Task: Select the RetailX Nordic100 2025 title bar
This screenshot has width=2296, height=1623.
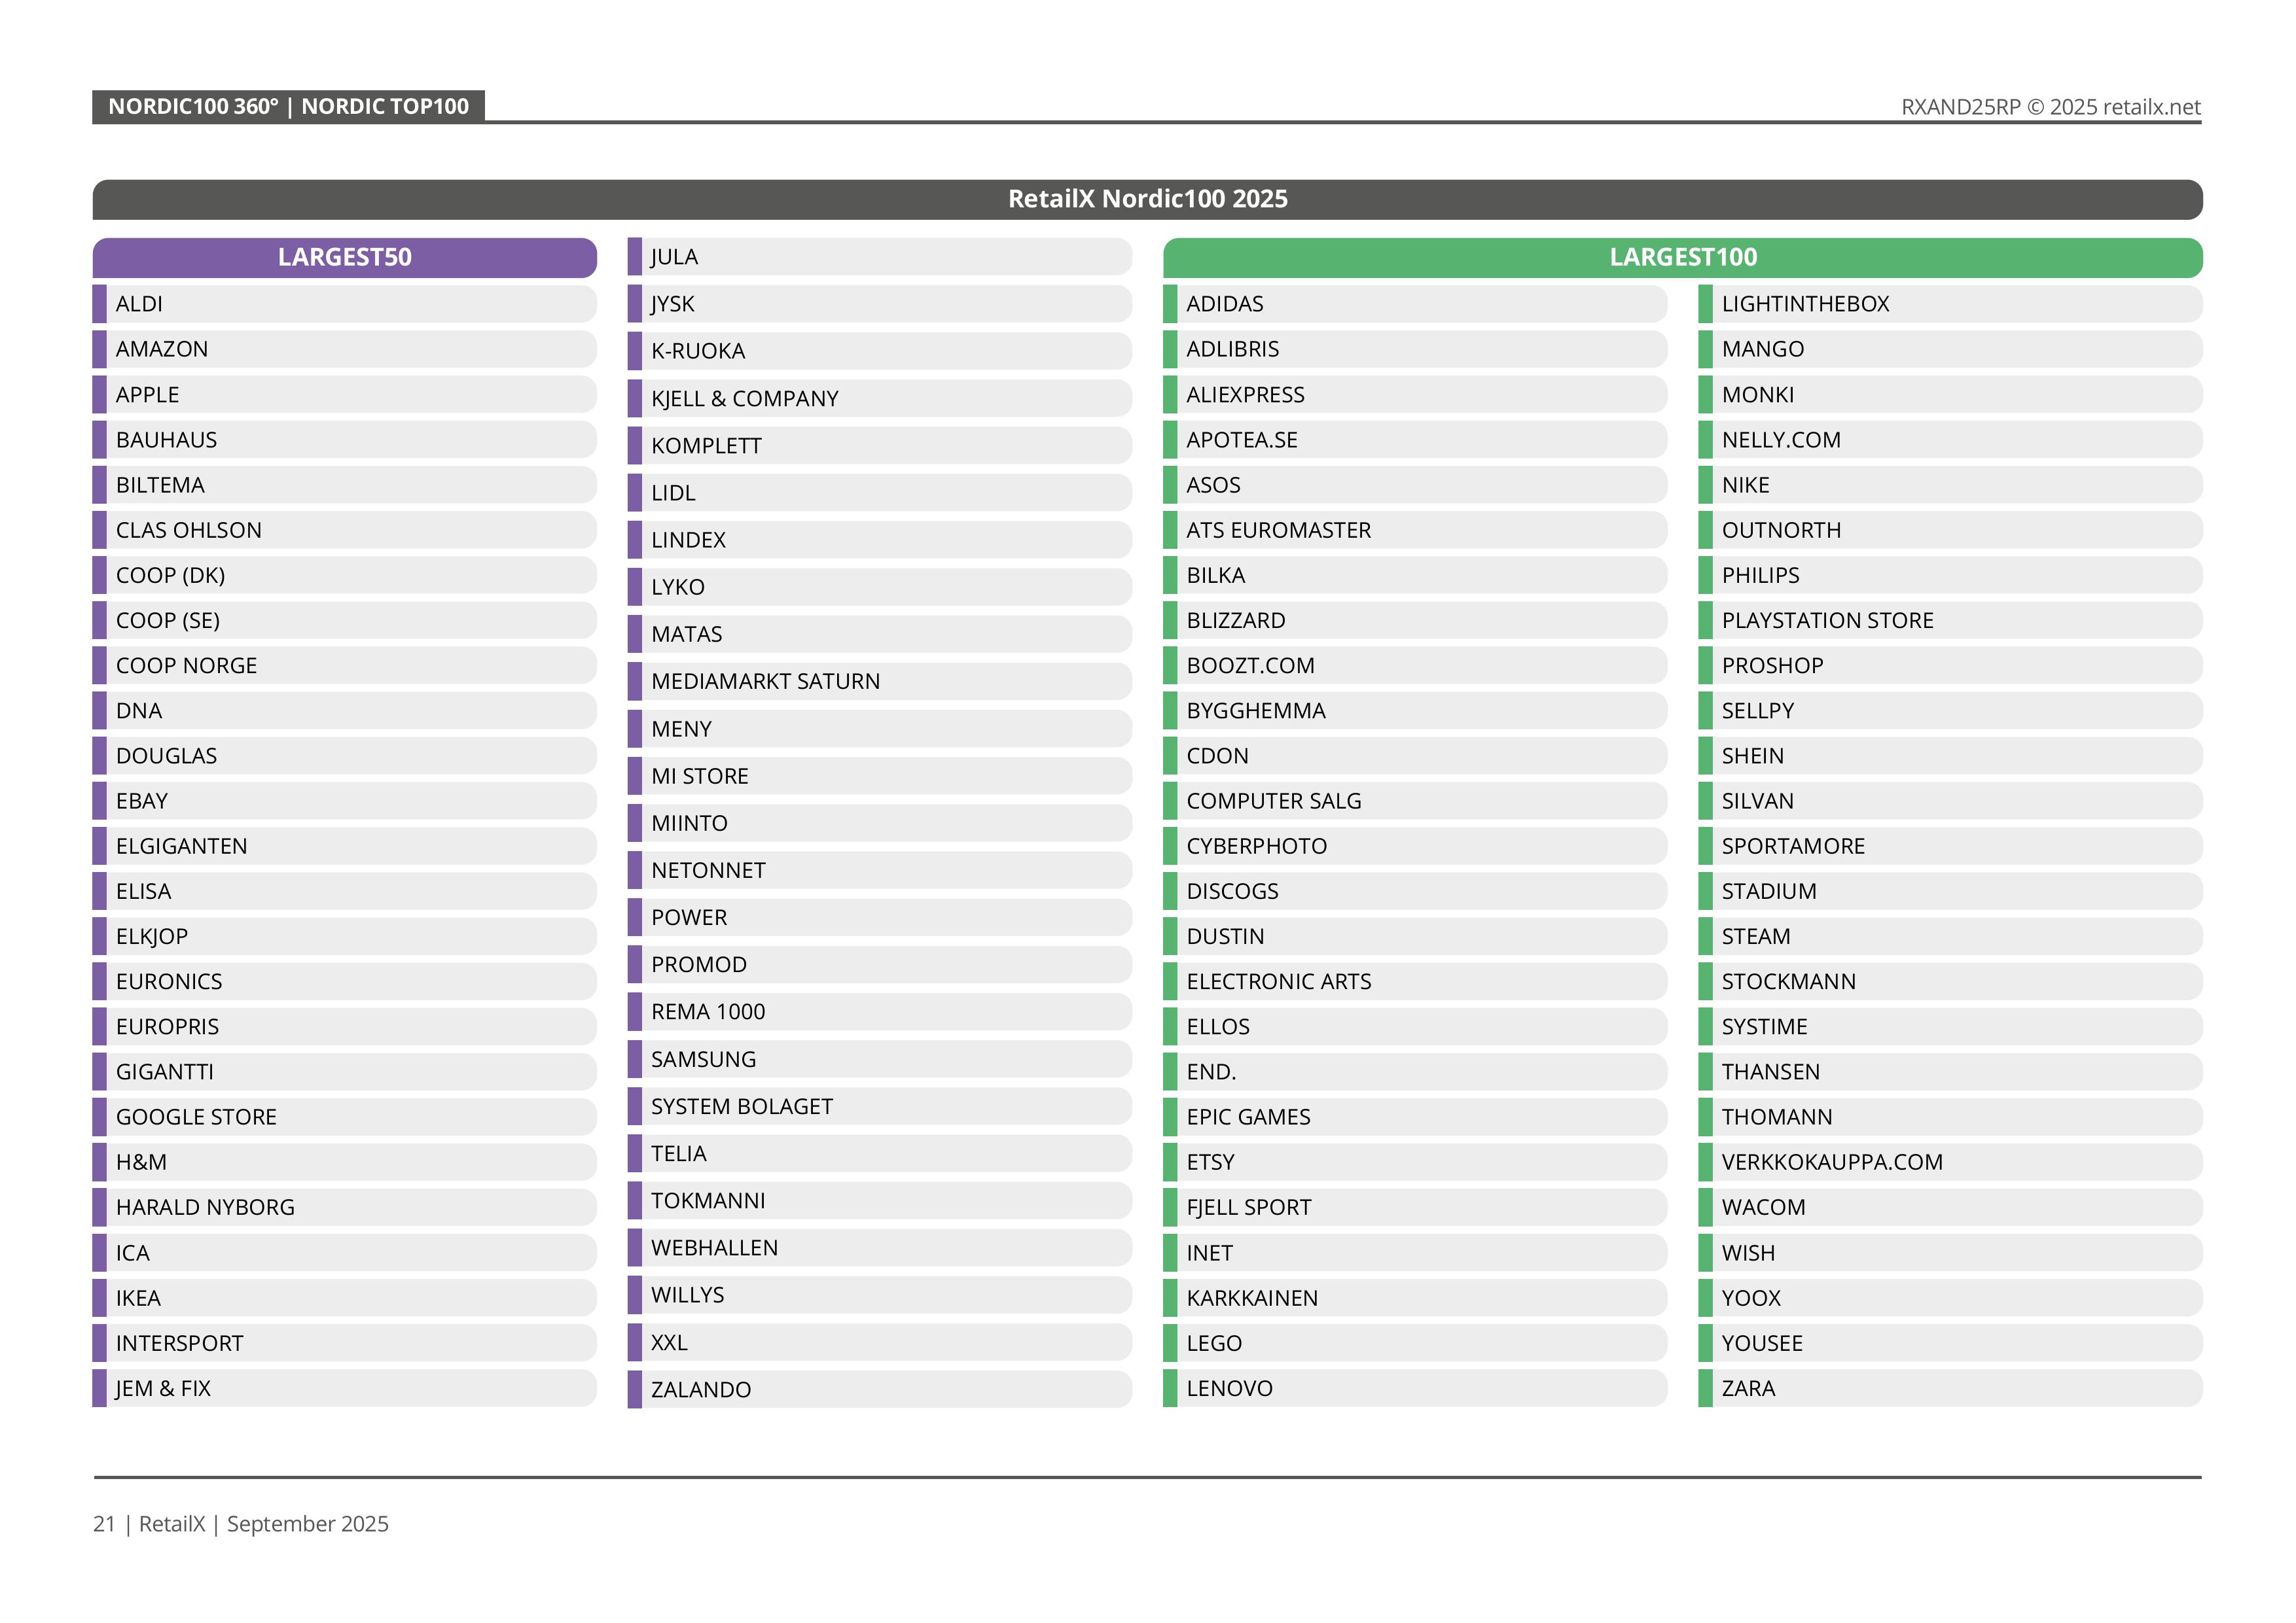Action: (x=1147, y=199)
